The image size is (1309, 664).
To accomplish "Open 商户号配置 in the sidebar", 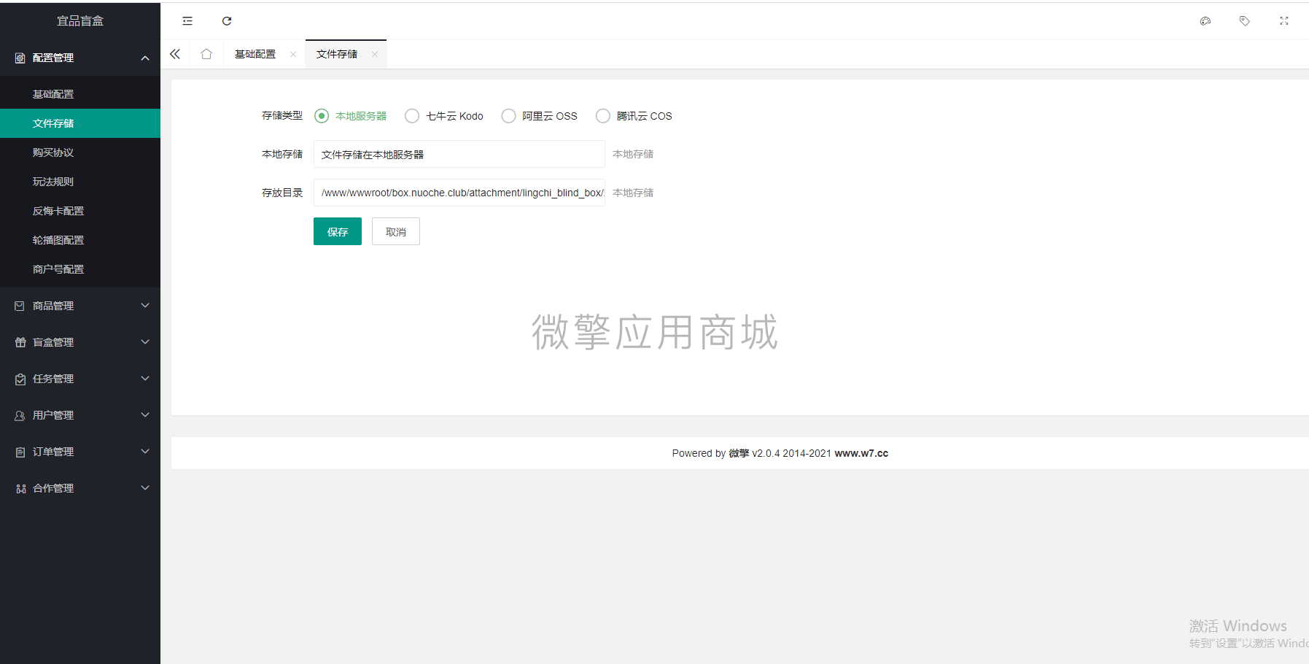I will [x=80, y=269].
